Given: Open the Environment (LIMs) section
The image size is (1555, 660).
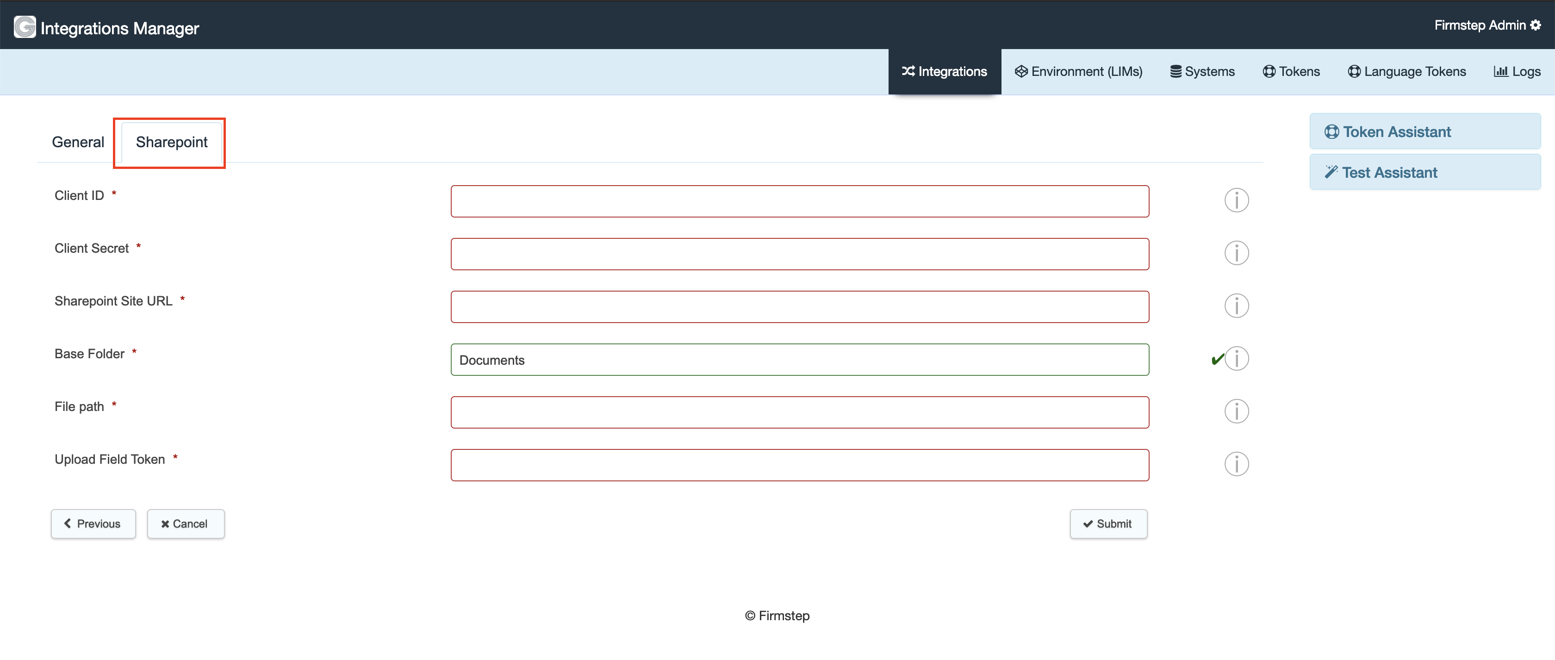Looking at the screenshot, I should 1079,71.
